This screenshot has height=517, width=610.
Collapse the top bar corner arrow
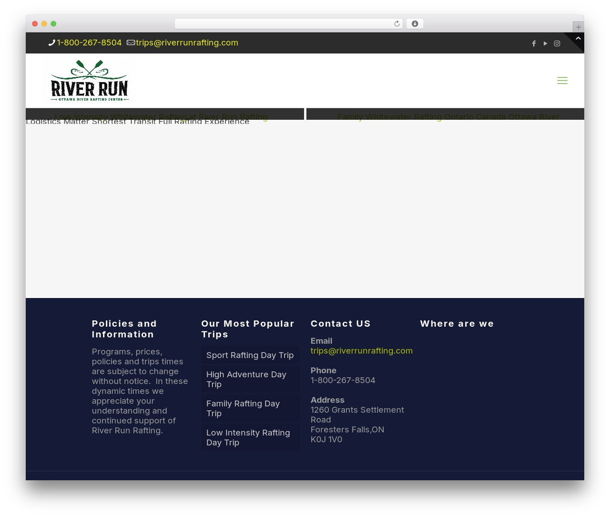[x=578, y=38]
